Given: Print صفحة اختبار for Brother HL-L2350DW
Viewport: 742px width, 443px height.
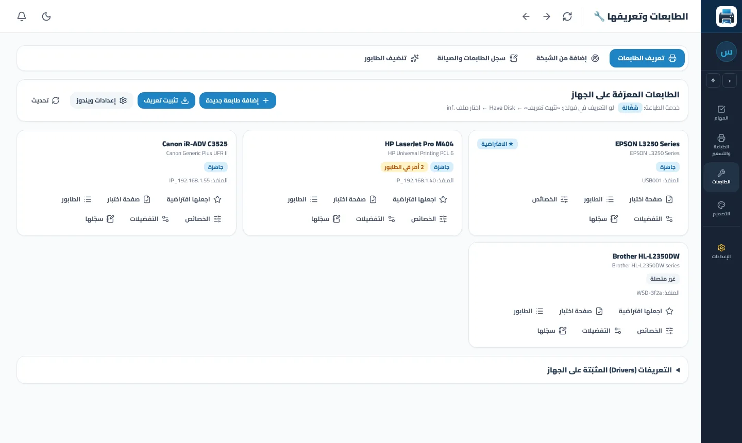Looking at the screenshot, I should coord(581,311).
